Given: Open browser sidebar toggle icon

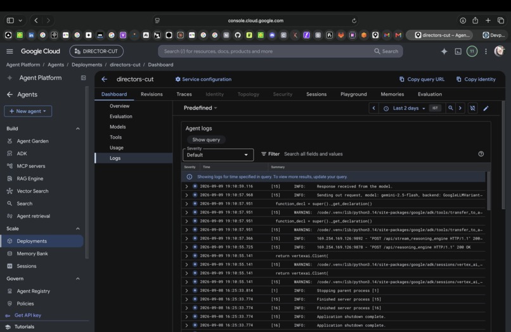Looking at the screenshot, I should coord(10,20).
